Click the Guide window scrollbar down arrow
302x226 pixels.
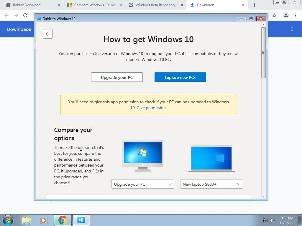264,196
